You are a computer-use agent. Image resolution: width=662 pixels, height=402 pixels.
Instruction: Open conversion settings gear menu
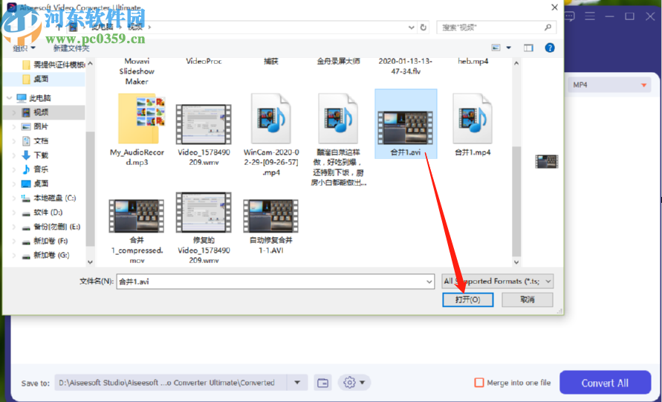(354, 383)
